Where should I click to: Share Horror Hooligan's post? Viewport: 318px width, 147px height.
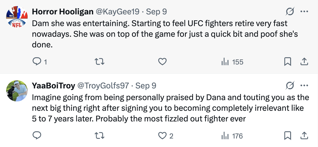click(304, 62)
